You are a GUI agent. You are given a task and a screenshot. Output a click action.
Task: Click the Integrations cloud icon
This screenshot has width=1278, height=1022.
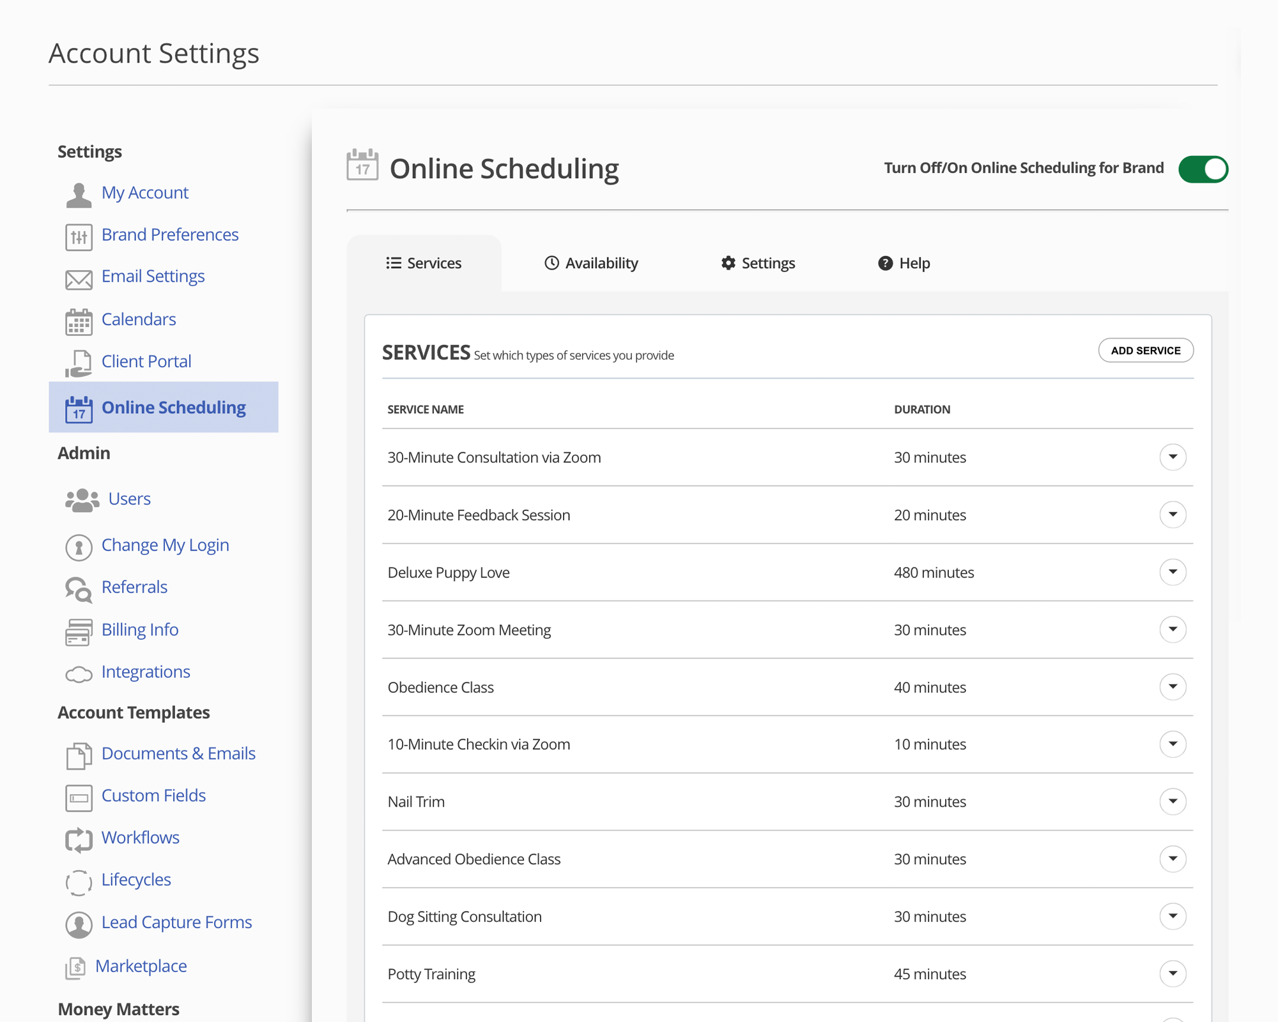point(79,674)
